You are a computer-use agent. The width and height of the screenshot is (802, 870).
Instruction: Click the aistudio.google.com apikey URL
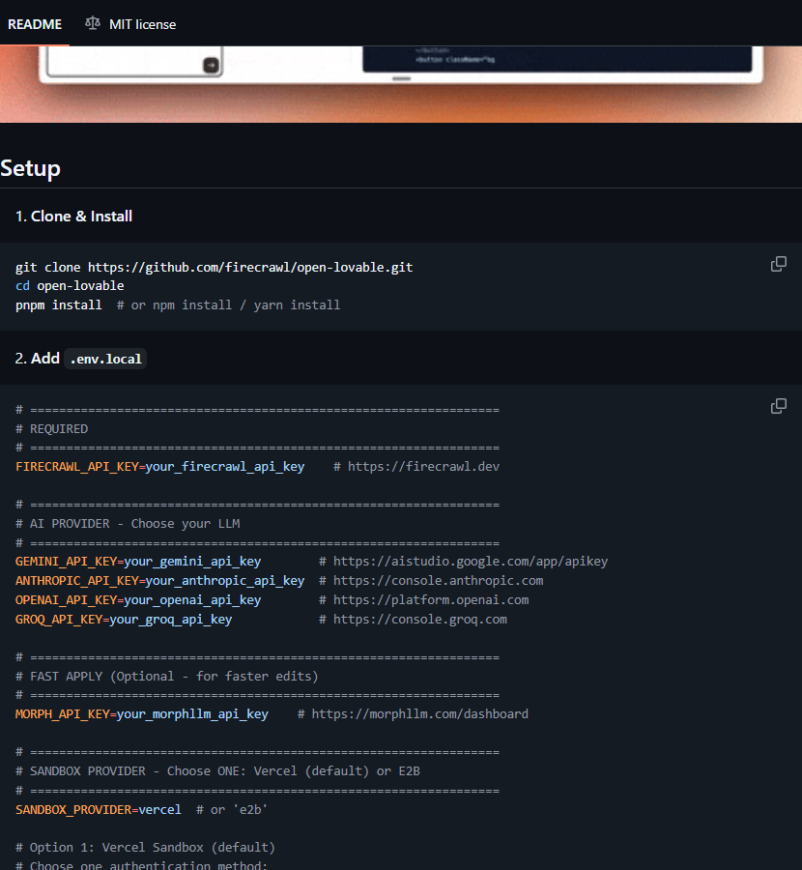470,562
